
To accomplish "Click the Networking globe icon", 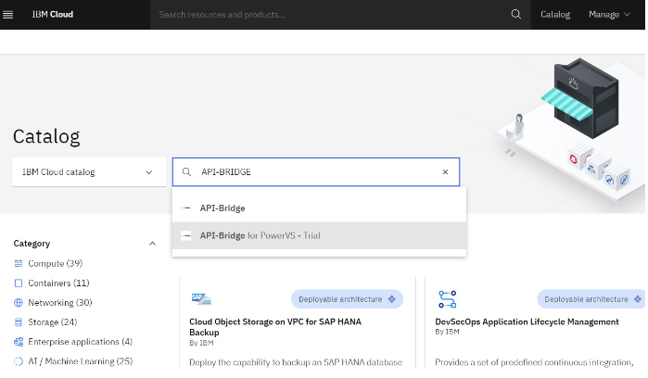I will pyautogui.click(x=19, y=303).
